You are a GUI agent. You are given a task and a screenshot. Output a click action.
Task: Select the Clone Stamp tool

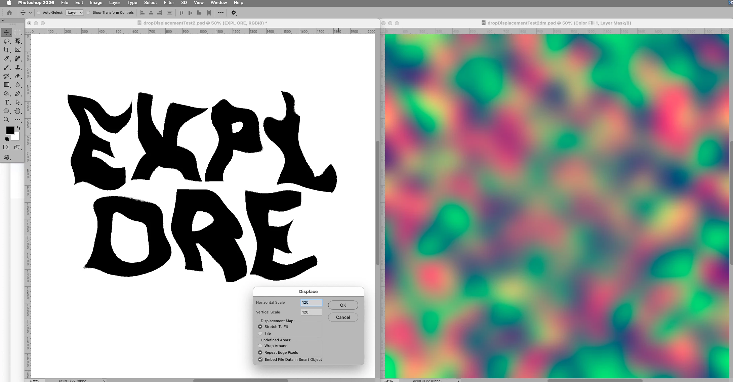point(17,67)
